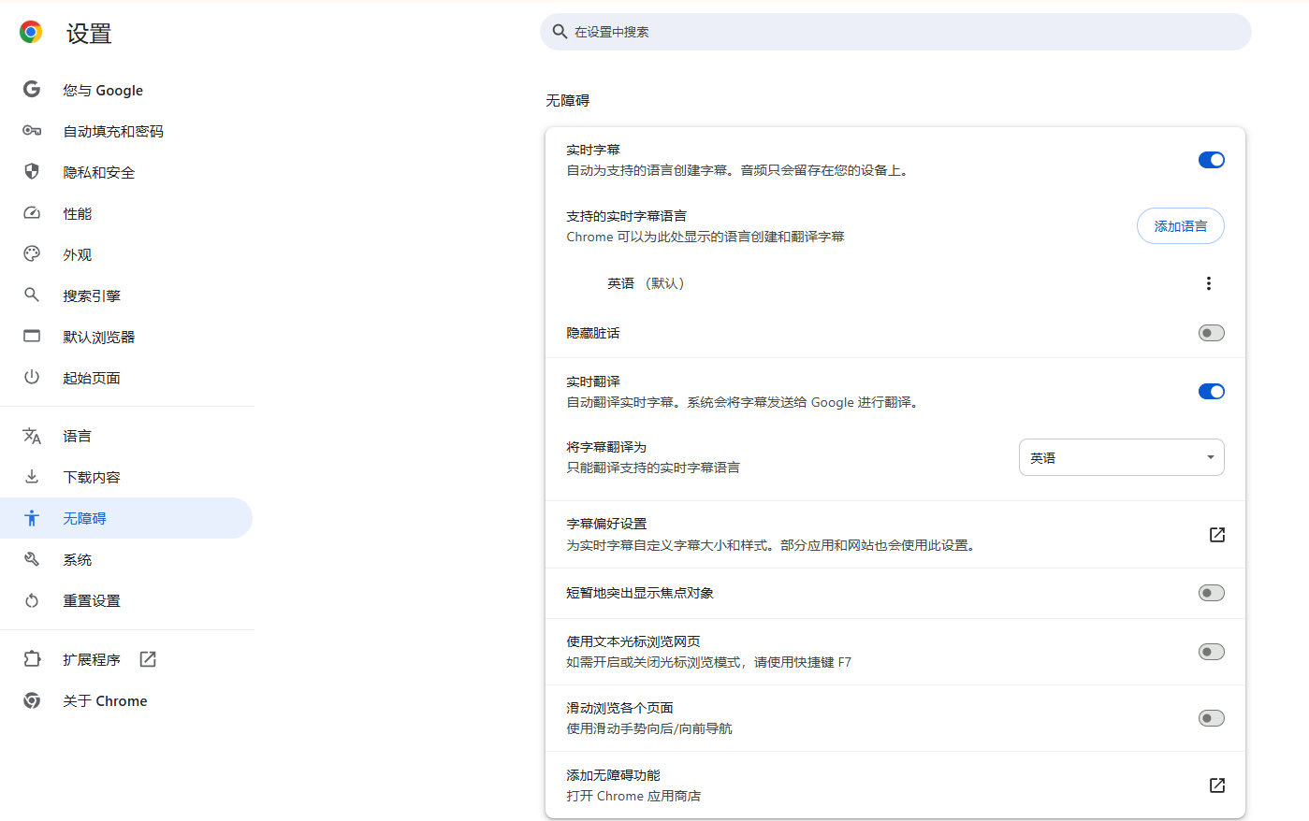Screen dimensions: 1309x821
Task: Open 您与 Google settings section
Action: [x=126, y=90]
